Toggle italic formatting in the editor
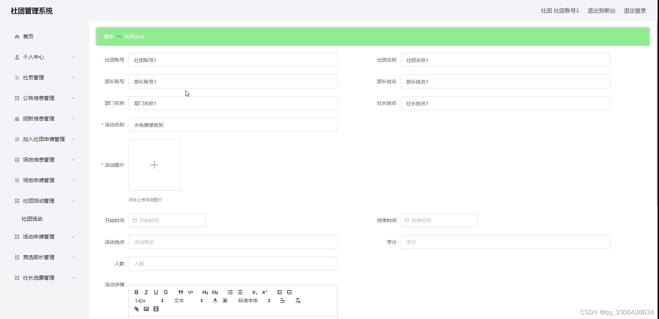Viewport: 659px width, 319px height. tap(146, 292)
